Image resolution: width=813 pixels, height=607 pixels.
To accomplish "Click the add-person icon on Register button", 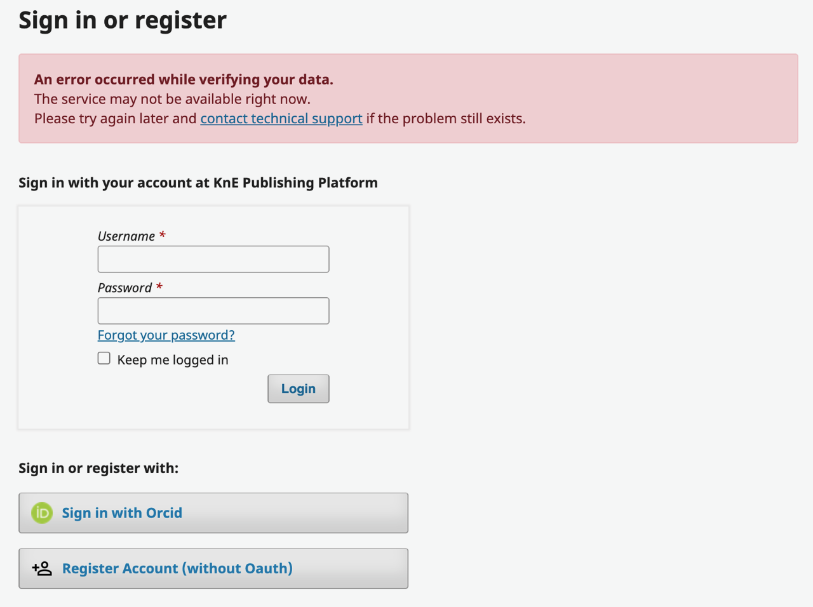I will (42, 568).
